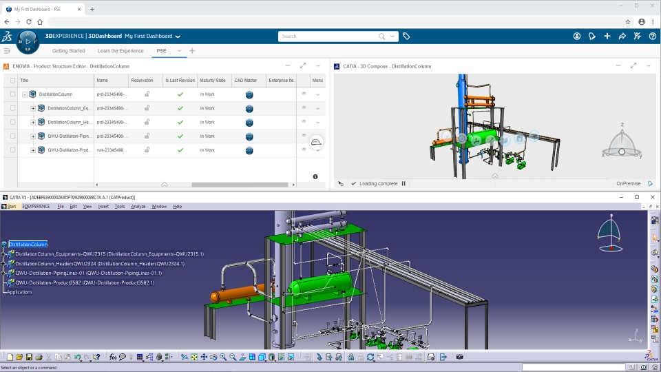
Task: Click the 3DEXPERIENCE compass icon
Action: click(x=28, y=42)
